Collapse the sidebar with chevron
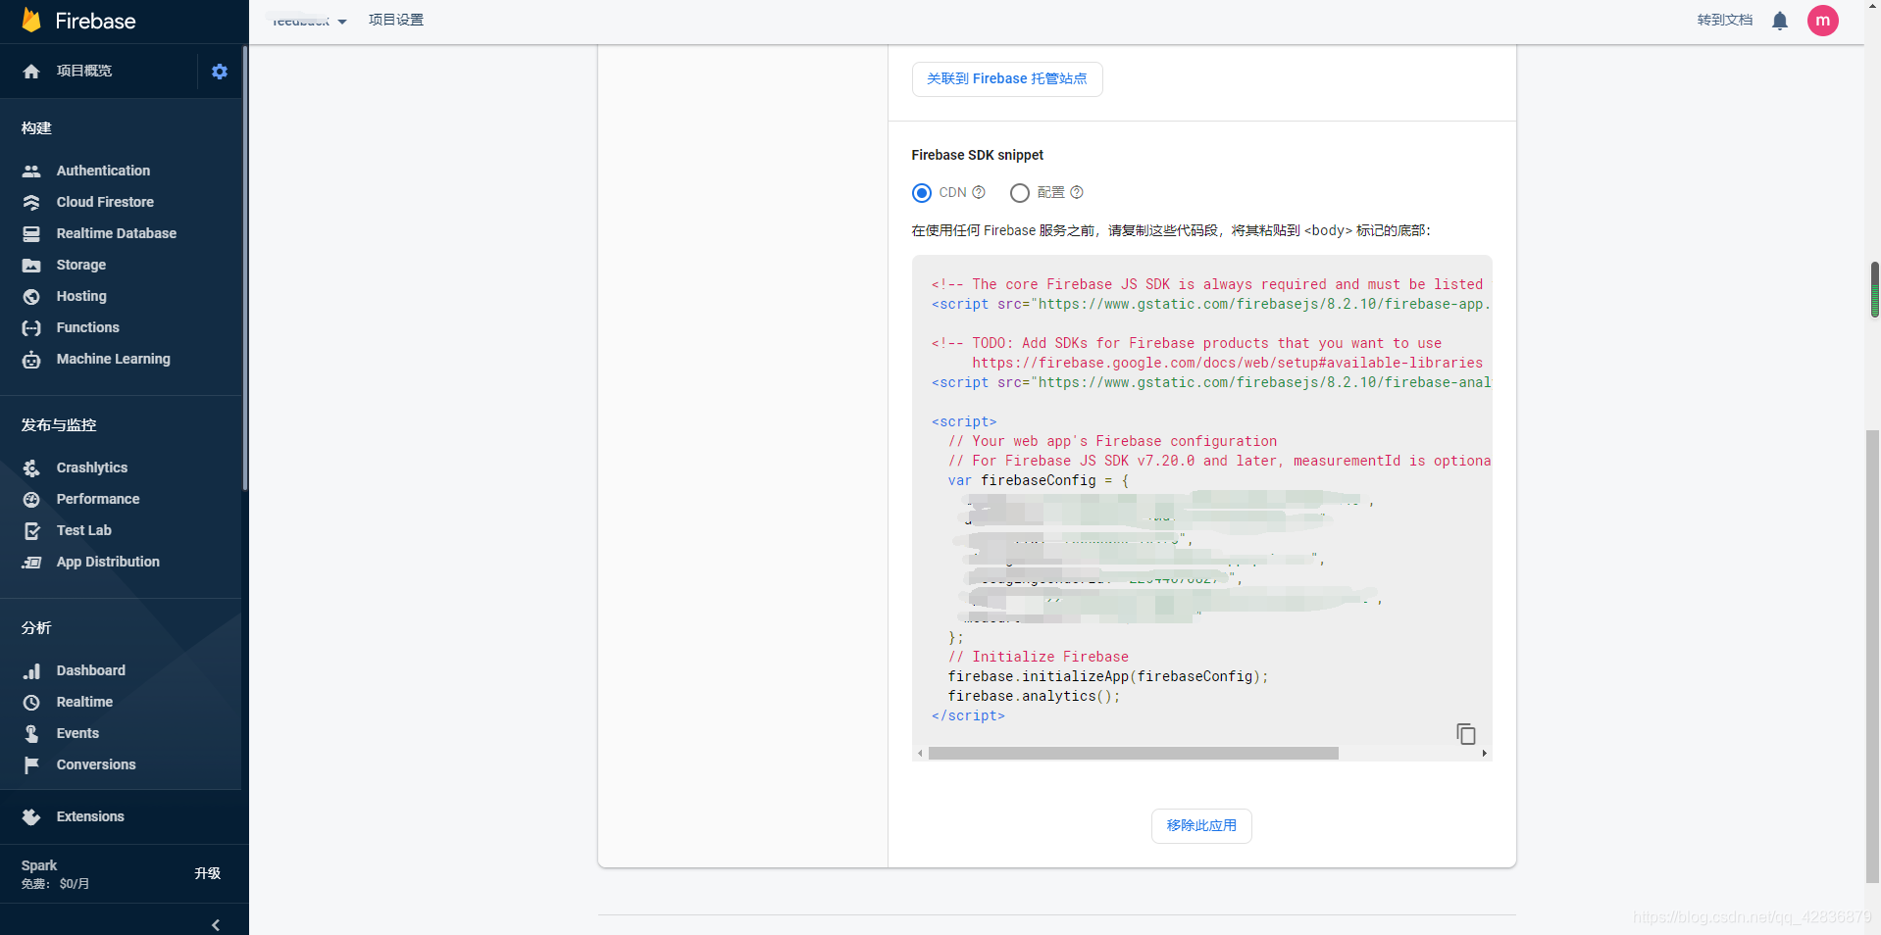The width and height of the screenshot is (1881, 935). (x=216, y=924)
